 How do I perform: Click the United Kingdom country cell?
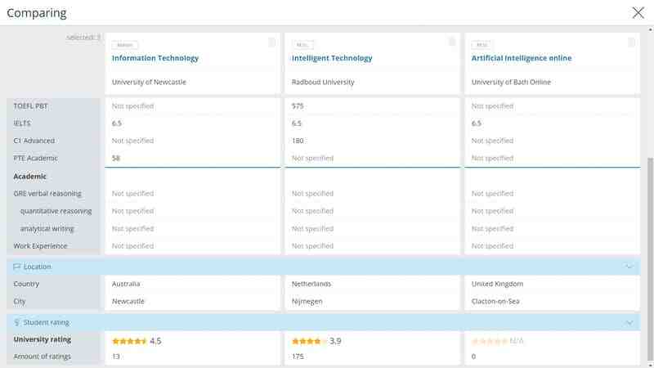click(497, 284)
